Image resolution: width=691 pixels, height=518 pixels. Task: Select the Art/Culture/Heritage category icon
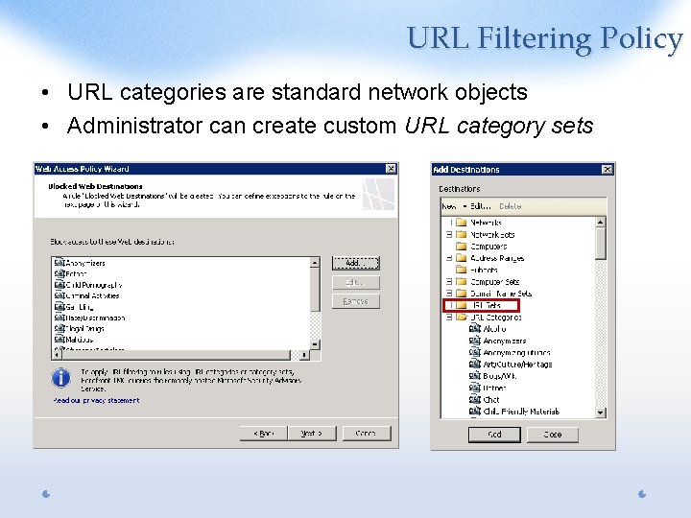click(475, 364)
